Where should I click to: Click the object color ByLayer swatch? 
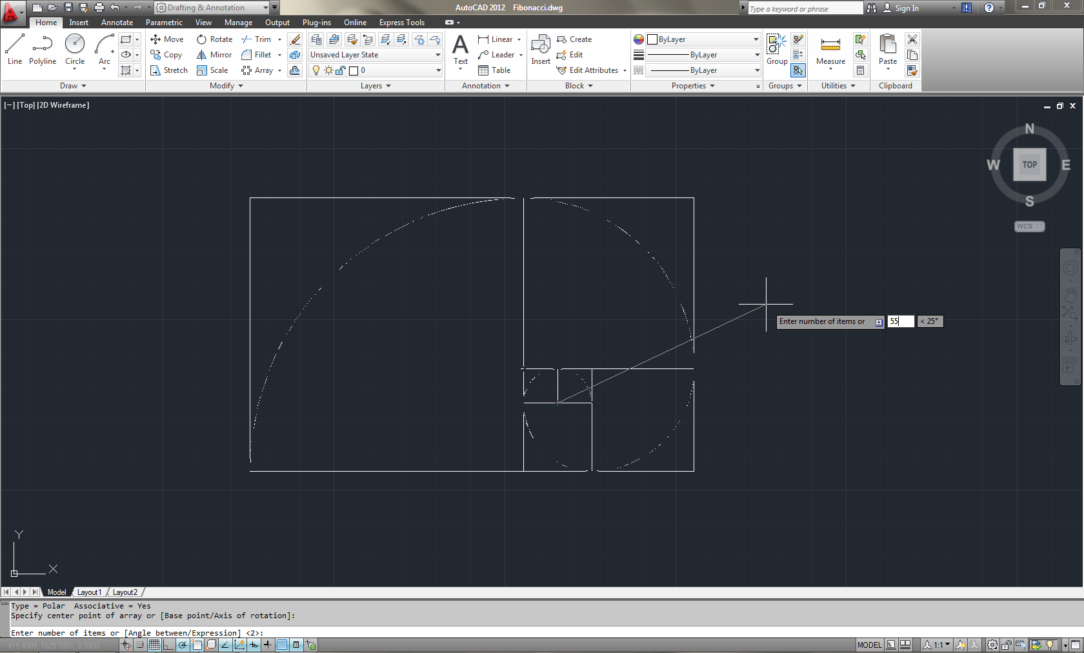pyautogui.click(x=652, y=39)
